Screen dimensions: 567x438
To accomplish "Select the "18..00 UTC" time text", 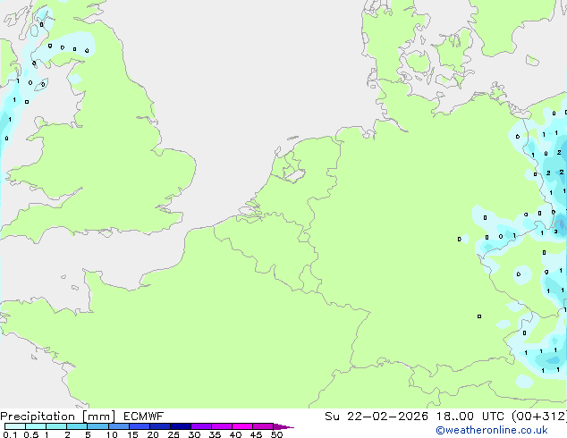I will point(470,417).
